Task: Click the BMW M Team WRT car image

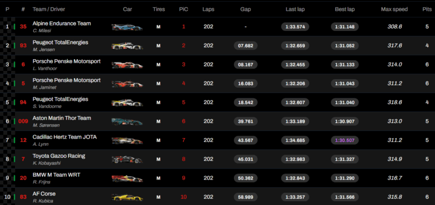Action: click(127, 178)
